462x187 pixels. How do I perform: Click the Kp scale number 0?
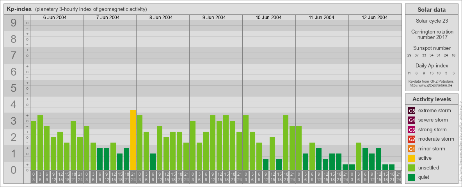(x=14, y=170)
